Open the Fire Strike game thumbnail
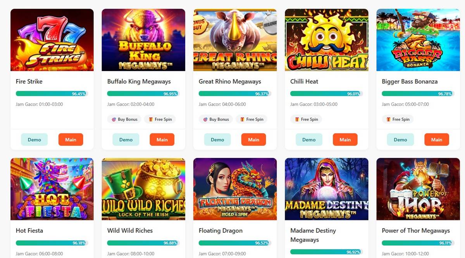The width and height of the screenshot is (465, 258). click(52, 40)
